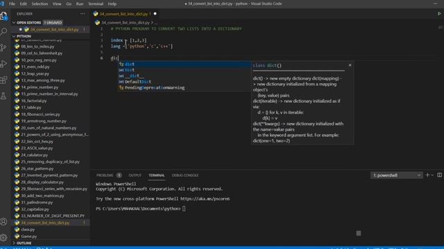The width and height of the screenshot is (444, 249).
Task: Open 11_even_odd.py file
Action: point(35,67)
